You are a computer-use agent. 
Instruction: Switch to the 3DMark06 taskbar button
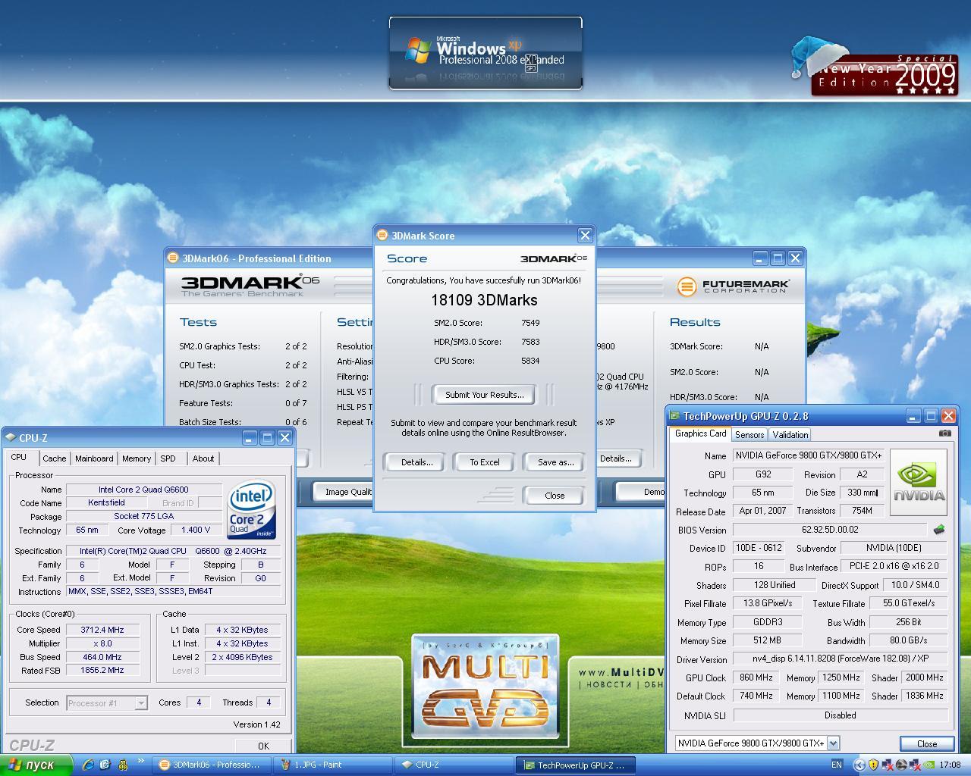tap(211, 765)
